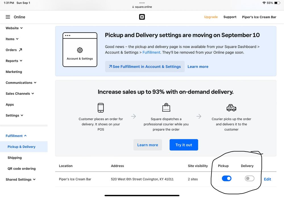This screenshot has height=198, width=284.
Task: Click the blue Try it out button
Action: [x=184, y=145]
